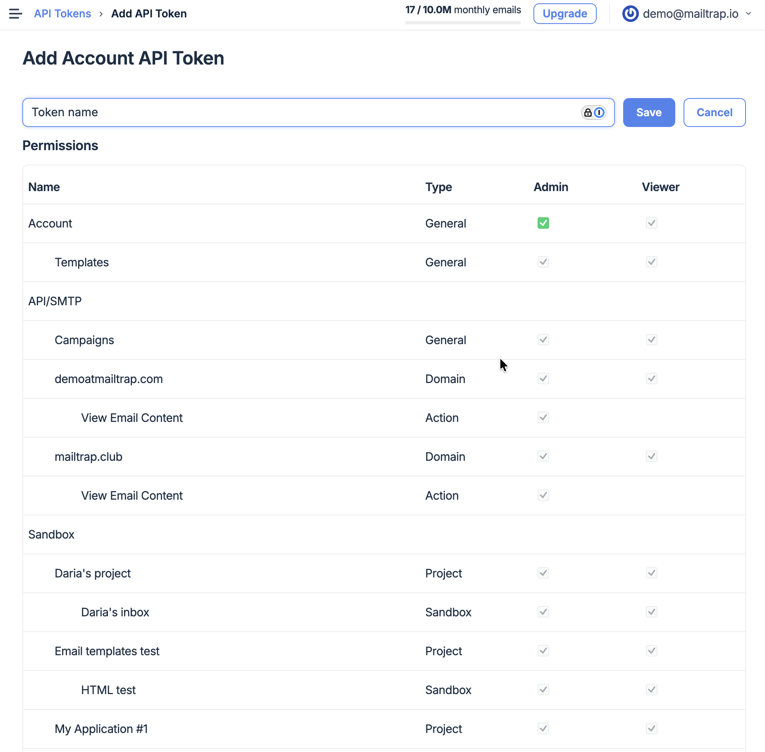The height and width of the screenshot is (752, 765).
Task: Click the 1Password icon in token field
Action: [599, 113]
